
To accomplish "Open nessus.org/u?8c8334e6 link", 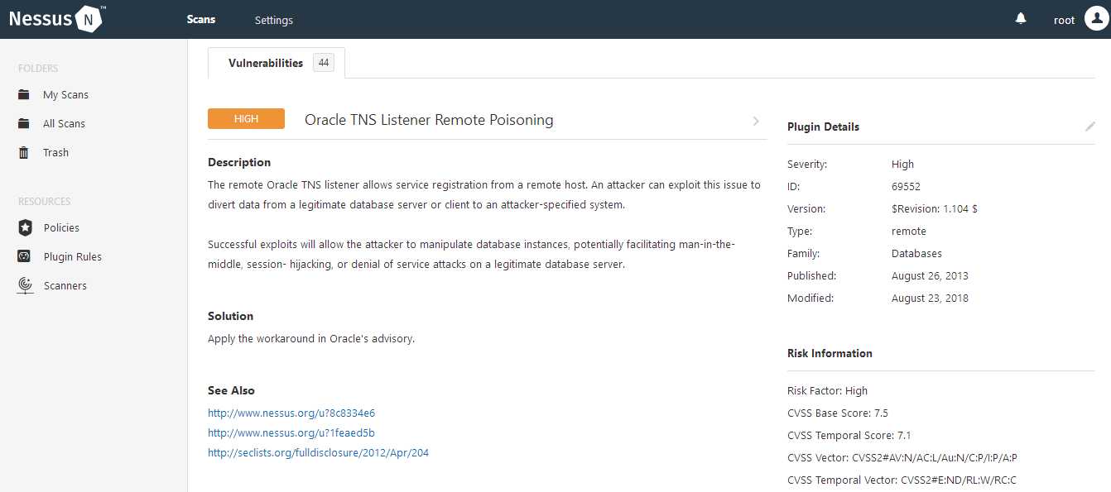I will point(291,413).
